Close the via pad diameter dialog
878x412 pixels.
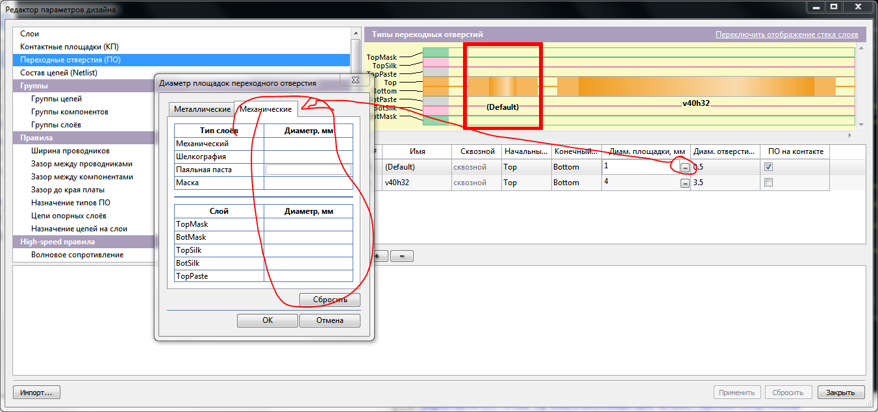(x=355, y=80)
